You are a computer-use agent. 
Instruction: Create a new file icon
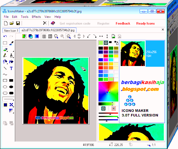click(x=6, y=23)
